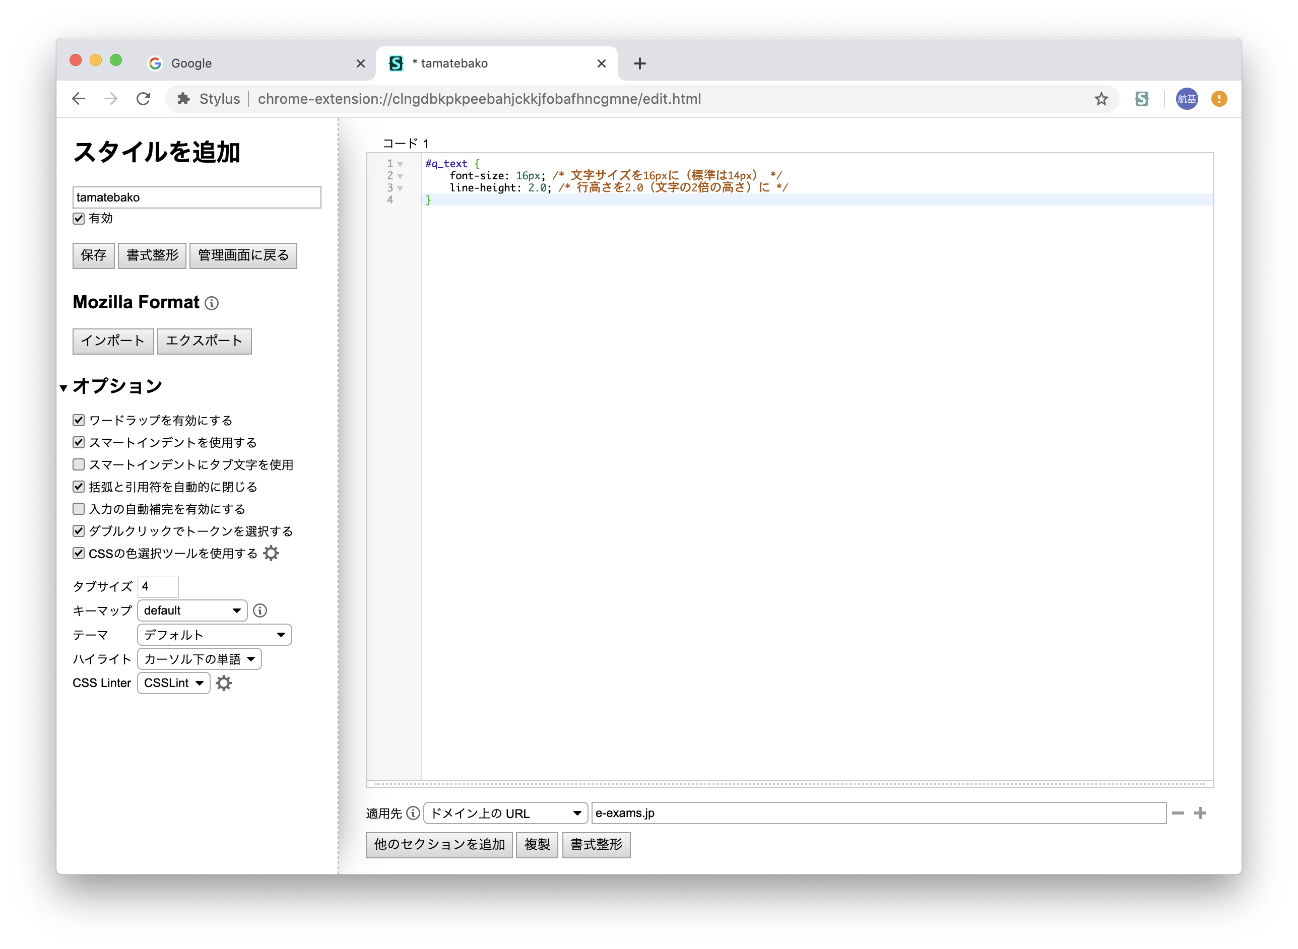Screen dimensions: 1298x949
Task: Remove the e-exams.jp rule with the minus icon
Action: pos(1179,812)
